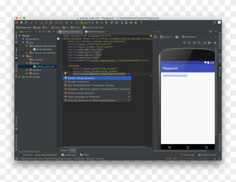Open the Event Log
Image resolution: width=236 pixels, height=182 pixels.
[x=188, y=155]
